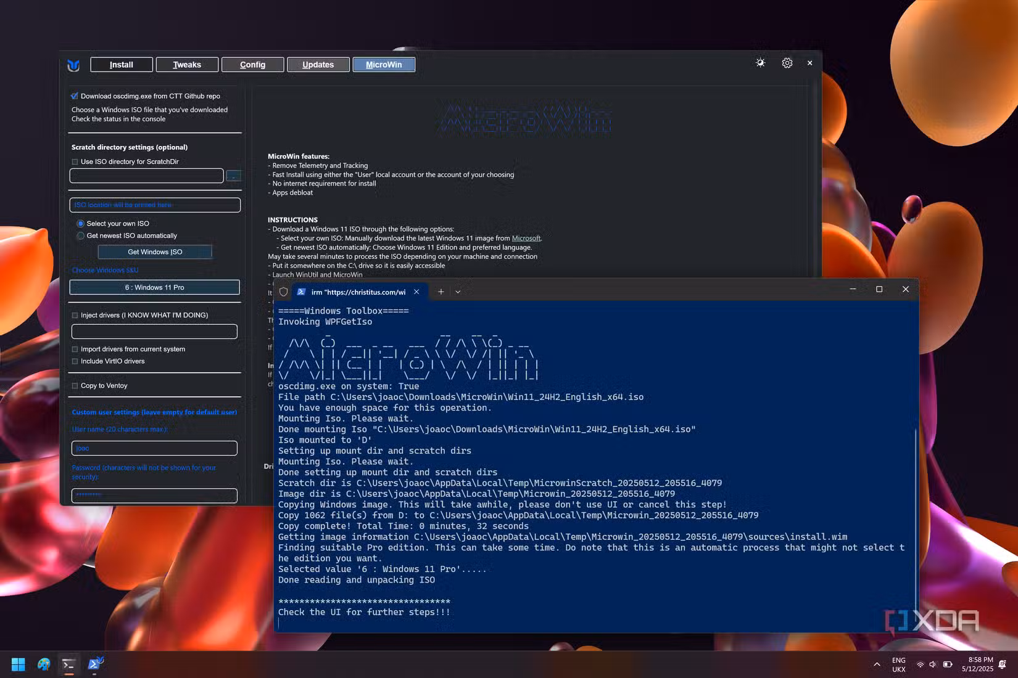Switch to the Updates tab
The width and height of the screenshot is (1018, 678).
pos(318,65)
